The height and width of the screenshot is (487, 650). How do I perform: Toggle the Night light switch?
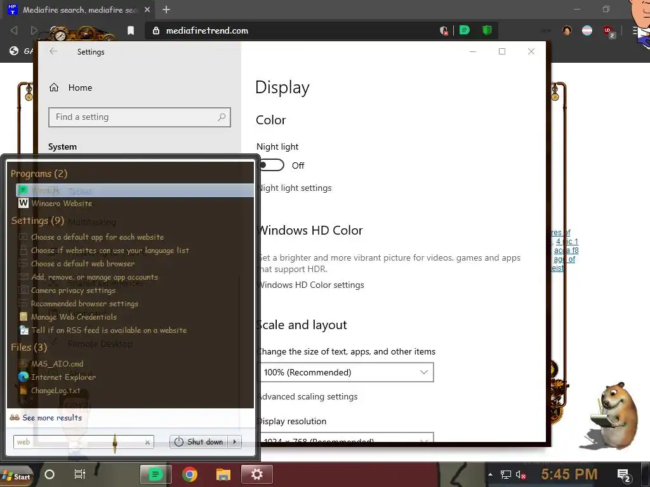pos(270,166)
